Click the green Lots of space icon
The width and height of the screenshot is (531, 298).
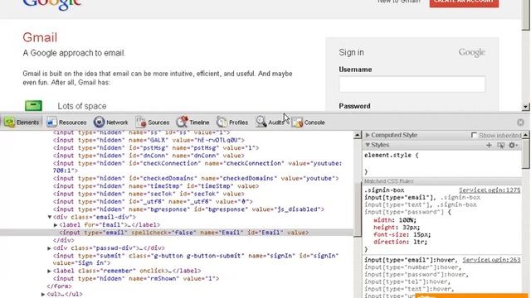(33, 106)
